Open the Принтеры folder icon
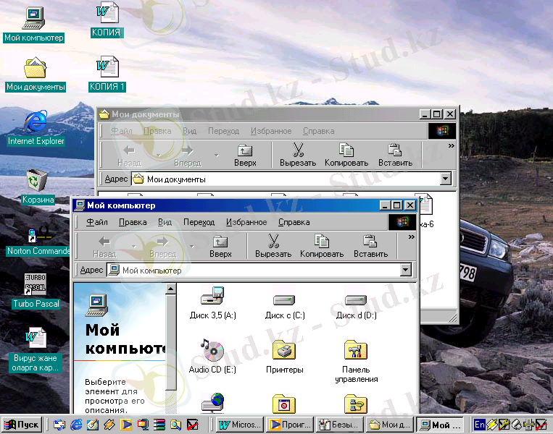The height and width of the screenshot is (434, 553). click(x=284, y=352)
